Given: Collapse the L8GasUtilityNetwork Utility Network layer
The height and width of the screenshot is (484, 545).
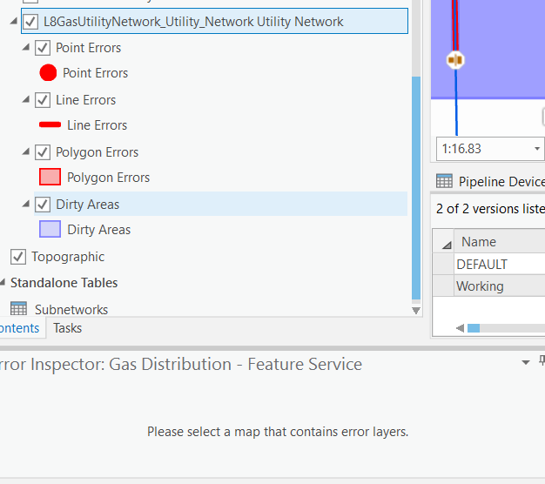Looking at the screenshot, I should click(x=14, y=21).
